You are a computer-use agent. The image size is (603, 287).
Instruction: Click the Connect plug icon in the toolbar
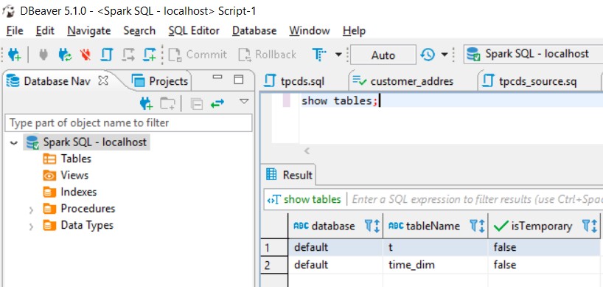point(43,55)
